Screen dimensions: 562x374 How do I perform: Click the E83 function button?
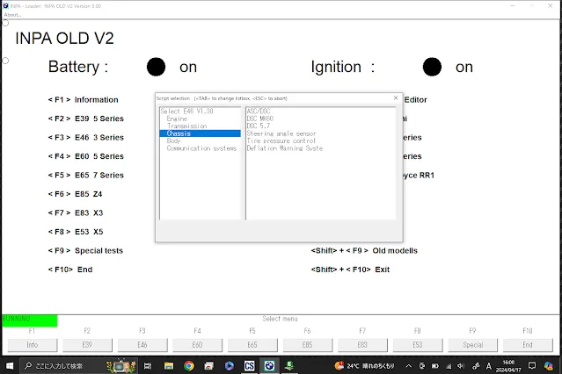pos(362,345)
